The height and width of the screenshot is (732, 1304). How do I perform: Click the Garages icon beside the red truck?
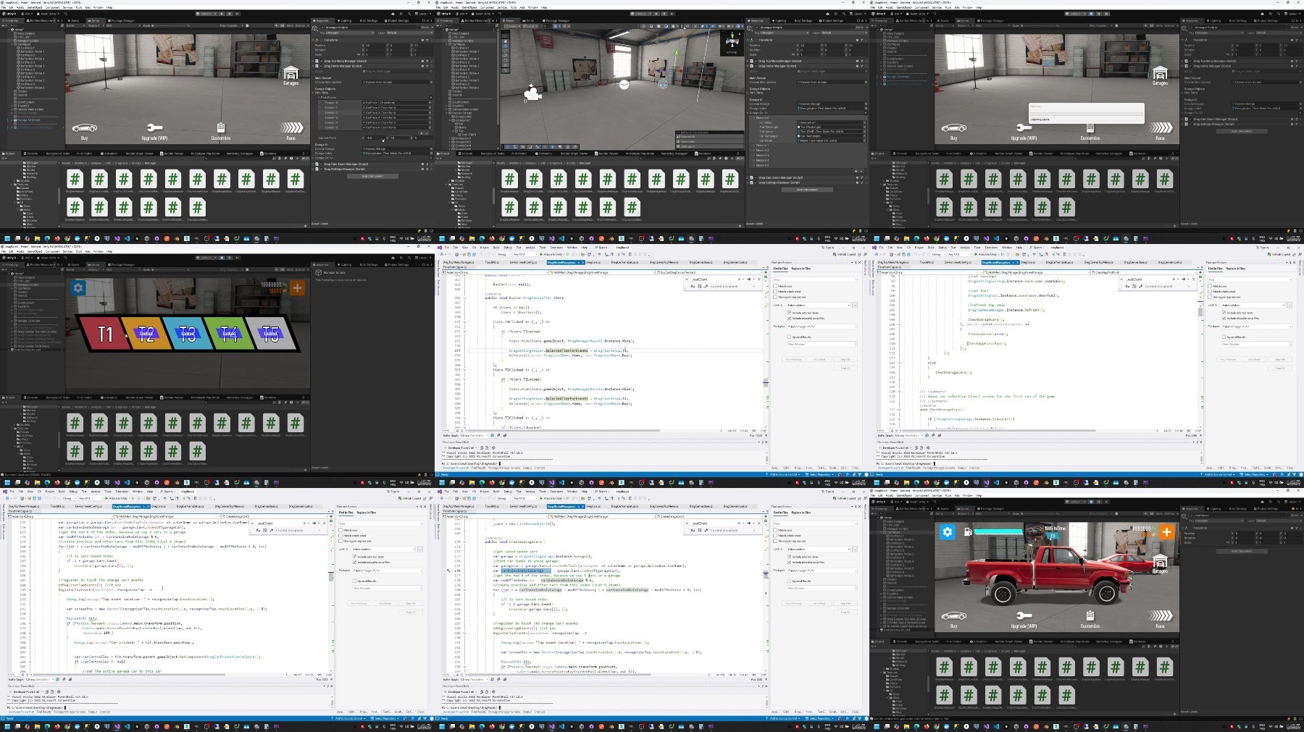tap(1160, 561)
